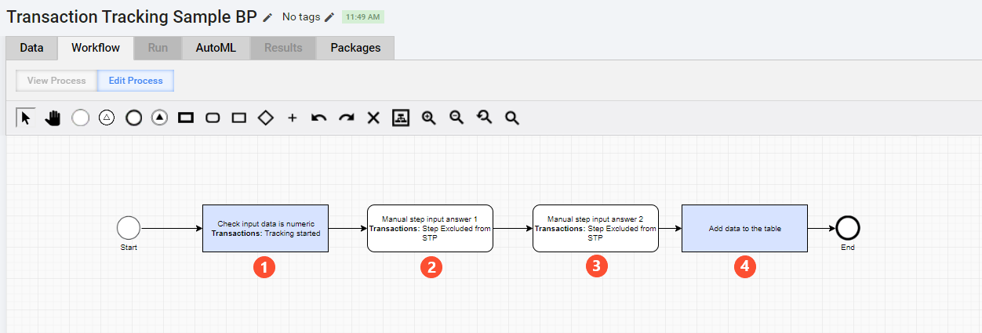The width and height of the screenshot is (982, 333).
Task: Open the Run tab
Action: pyautogui.click(x=158, y=48)
